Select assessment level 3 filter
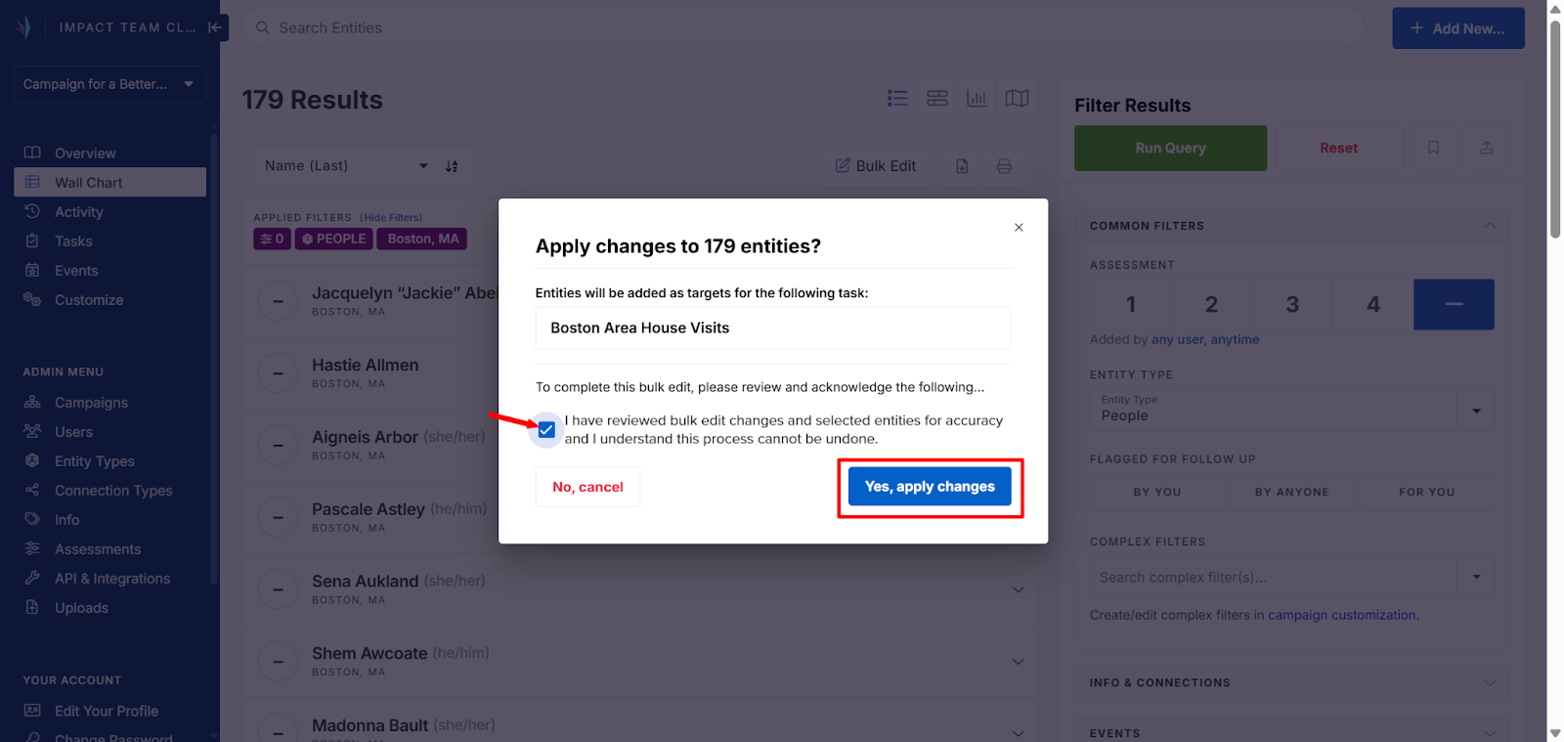Image resolution: width=1564 pixels, height=742 pixels. tap(1292, 304)
